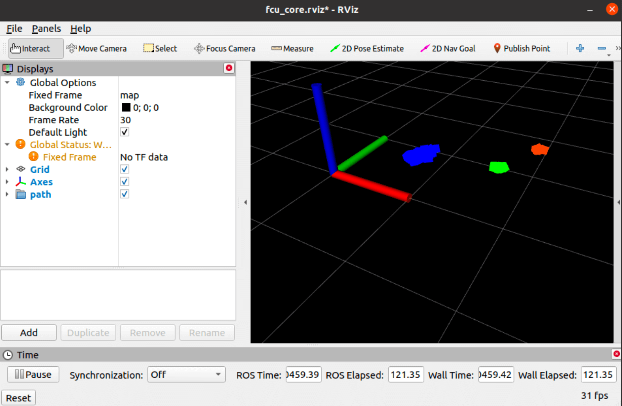Click the blue plus add-tool icon
Screen dimensions: 622x406
pos(580,48)
